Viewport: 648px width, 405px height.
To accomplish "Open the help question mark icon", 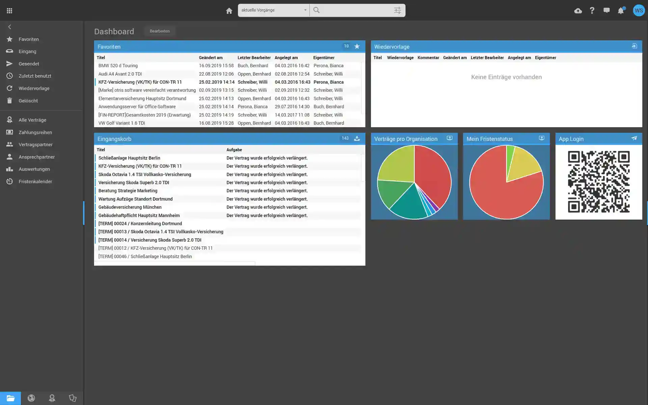I will [x=592, y=11].
